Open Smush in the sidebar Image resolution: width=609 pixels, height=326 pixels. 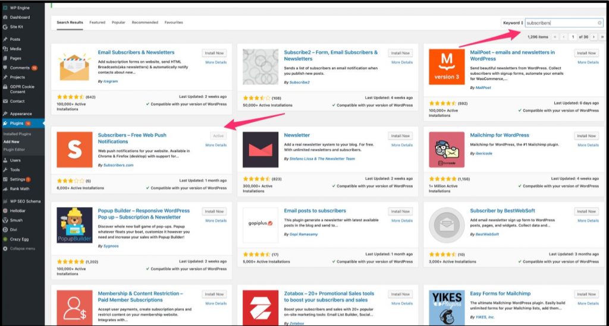coord(16,220)
